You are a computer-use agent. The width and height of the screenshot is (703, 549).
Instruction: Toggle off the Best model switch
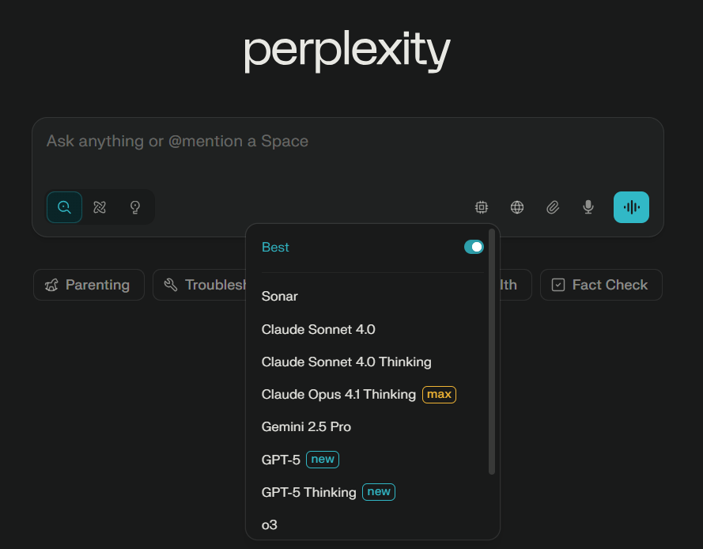(x=474, y=247)
